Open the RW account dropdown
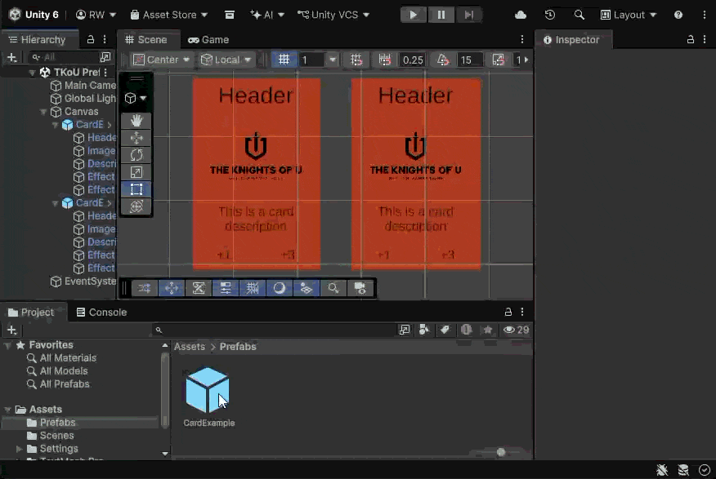 tap(96, 15)
